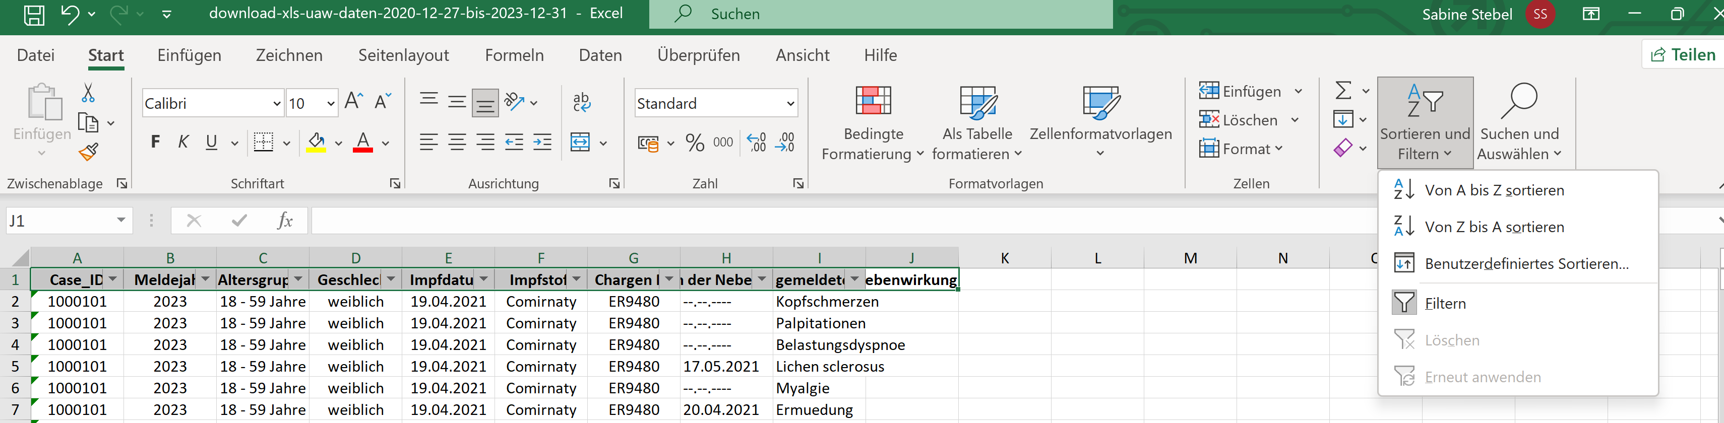1724x423 pixels.
Task: Choose Von A bis Z sortieren
Action: point(1518,190)
